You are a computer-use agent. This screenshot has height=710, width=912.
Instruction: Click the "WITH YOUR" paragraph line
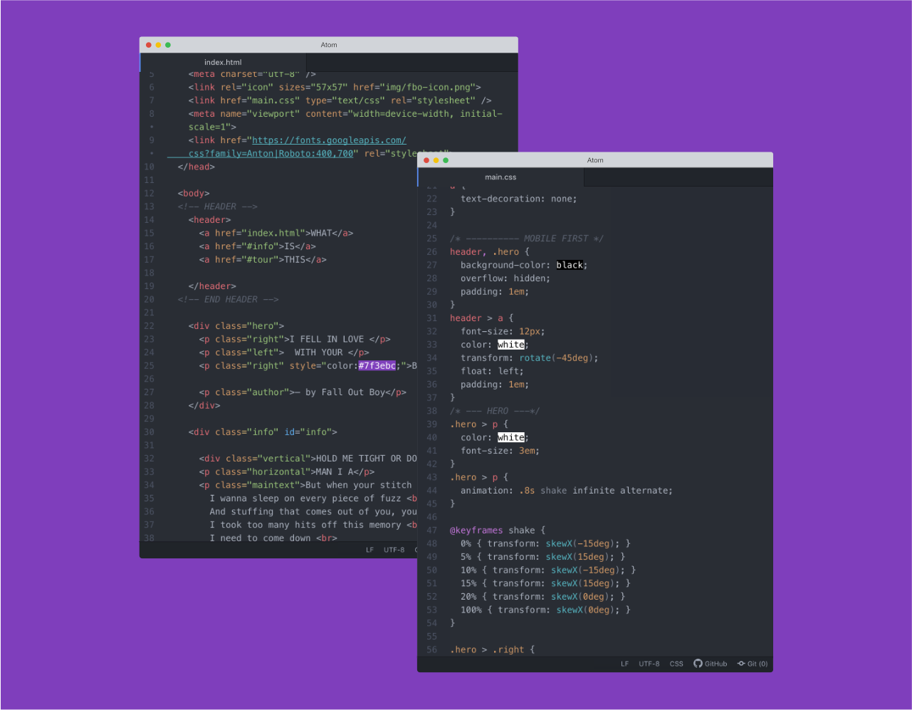tap(284, 353)
